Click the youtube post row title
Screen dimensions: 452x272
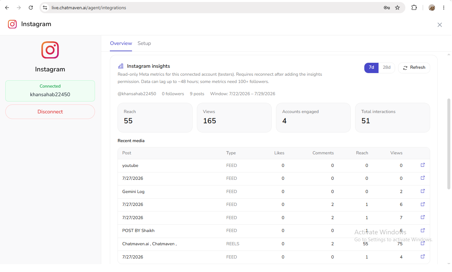click(x=130, y=166)
